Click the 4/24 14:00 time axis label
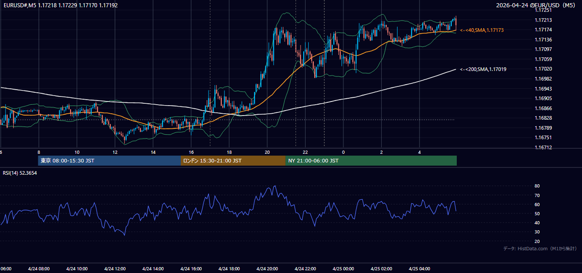The image size is (582, 273). click(153, 268)
